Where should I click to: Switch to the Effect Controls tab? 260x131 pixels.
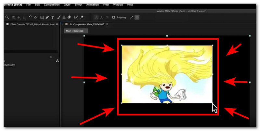32,24
